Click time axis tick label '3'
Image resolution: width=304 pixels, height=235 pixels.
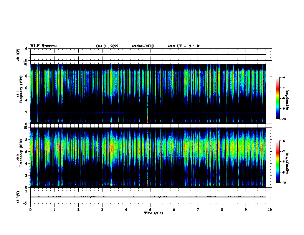pos(102,210)
